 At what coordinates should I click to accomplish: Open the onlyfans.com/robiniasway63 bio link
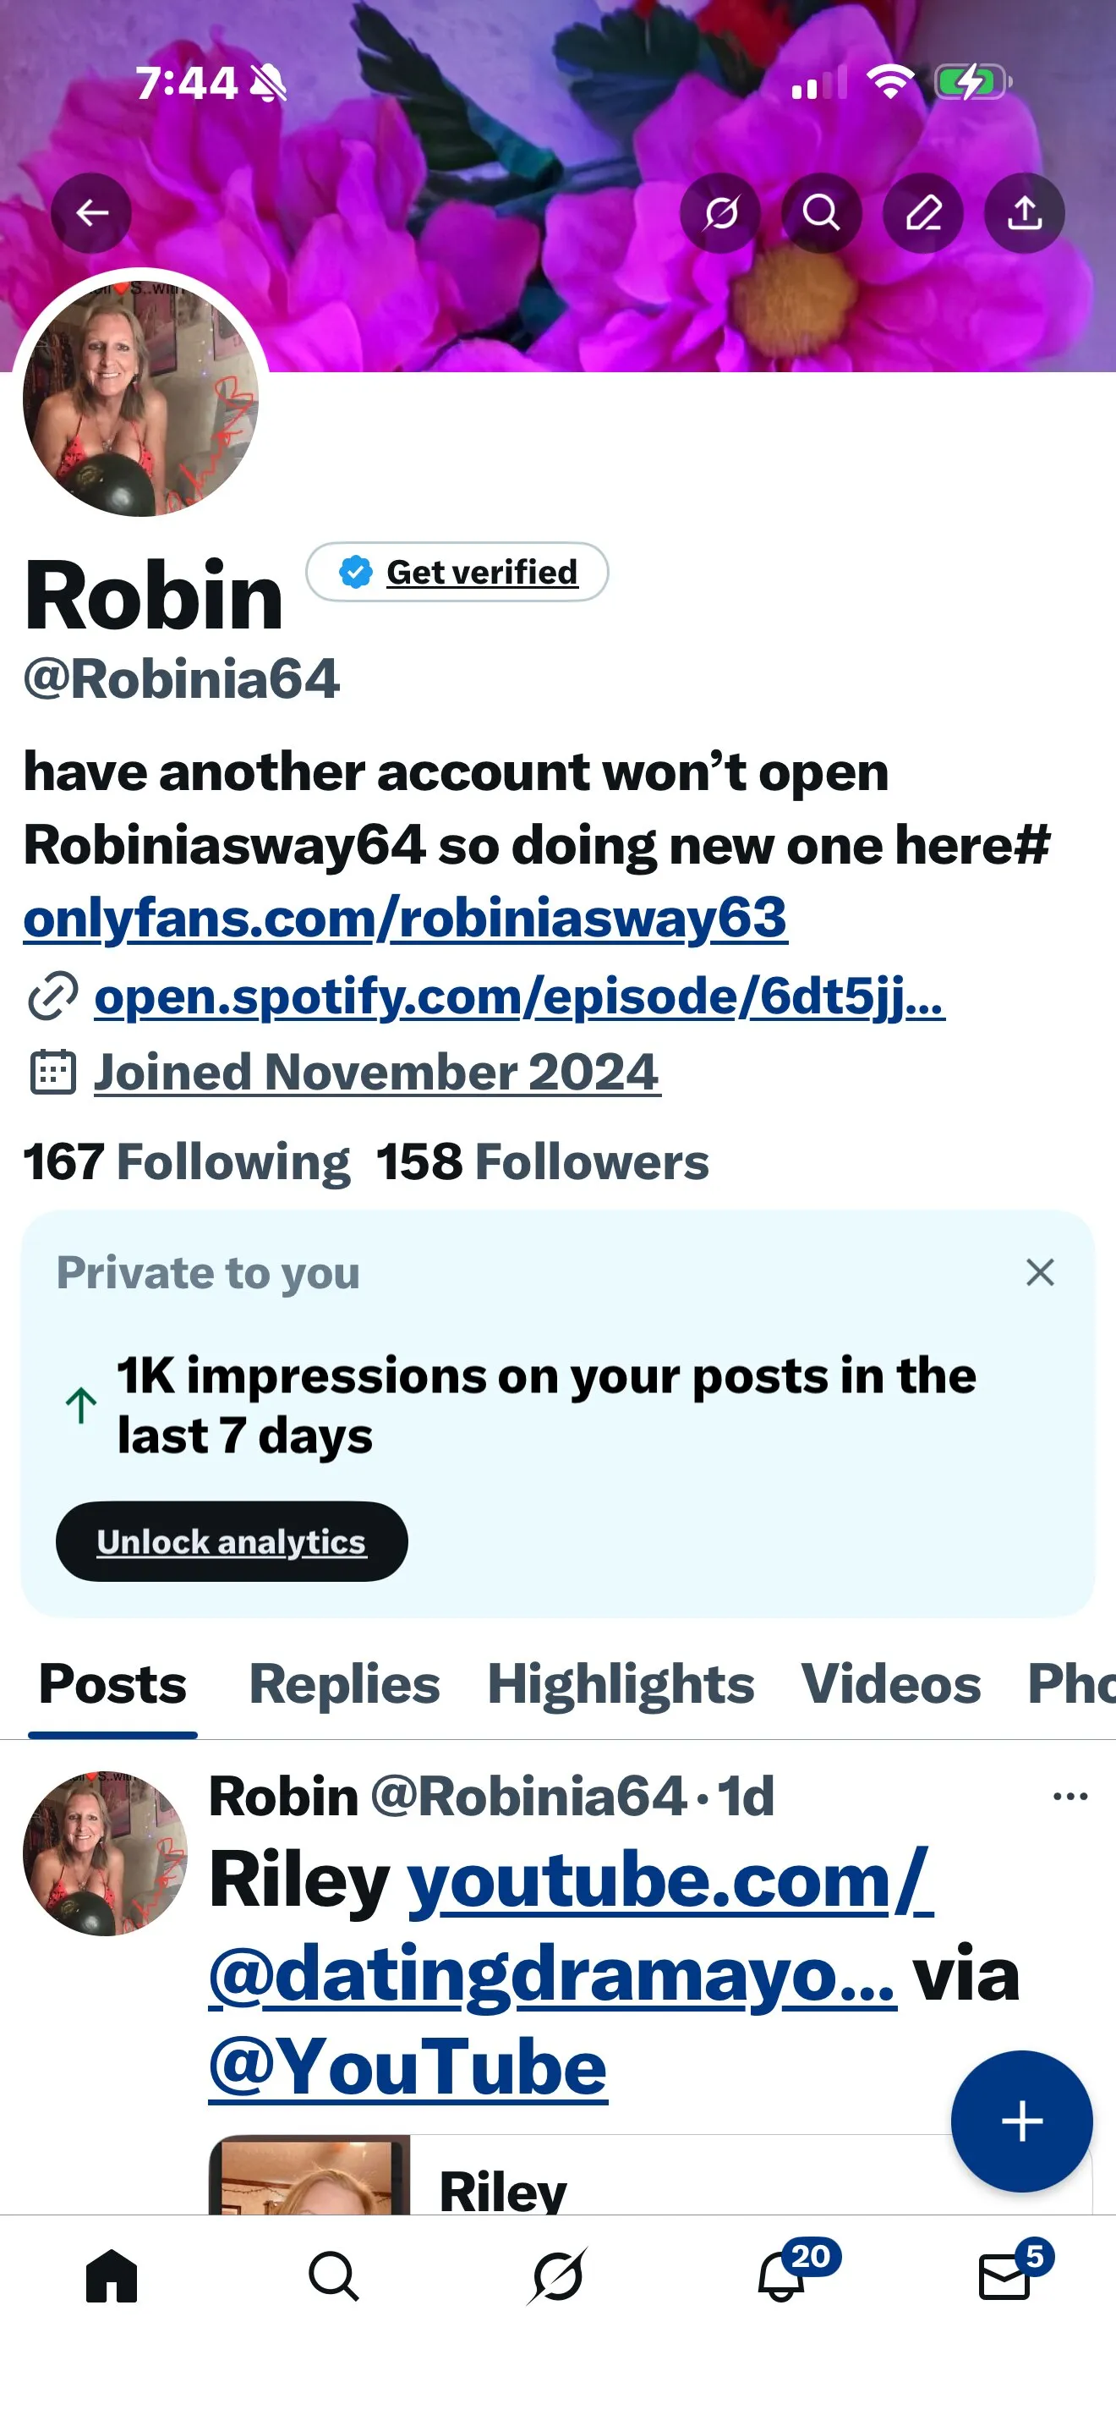point(407,919)
